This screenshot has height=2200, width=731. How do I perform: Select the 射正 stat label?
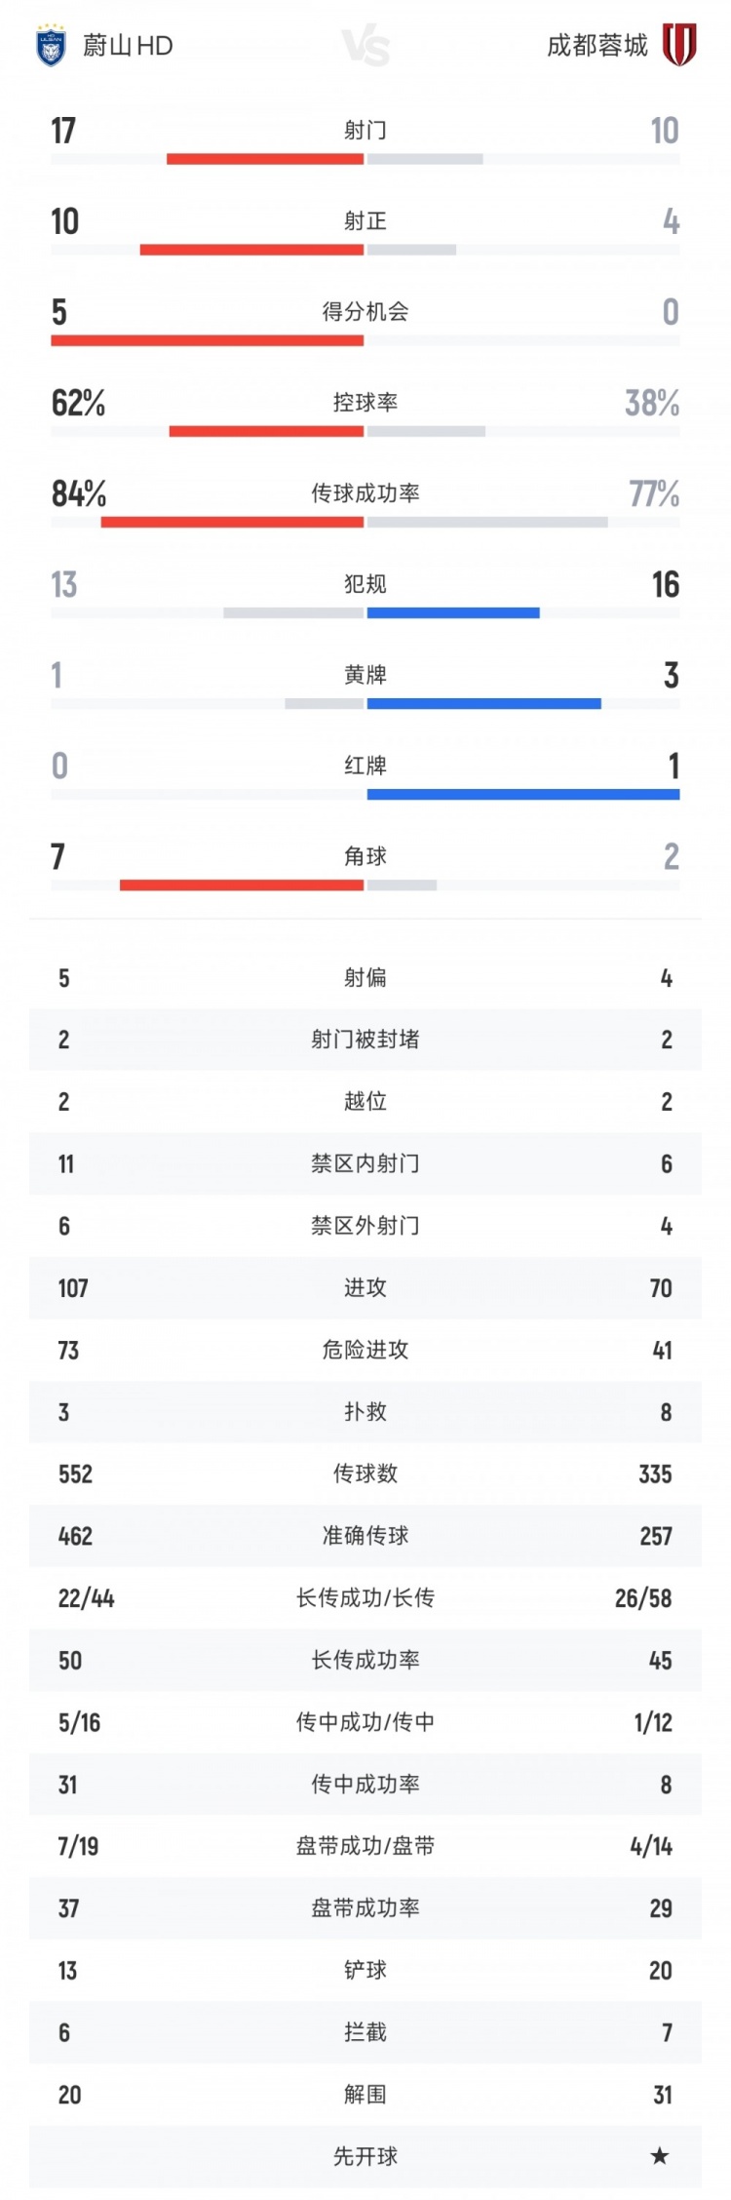click(365, 221)
